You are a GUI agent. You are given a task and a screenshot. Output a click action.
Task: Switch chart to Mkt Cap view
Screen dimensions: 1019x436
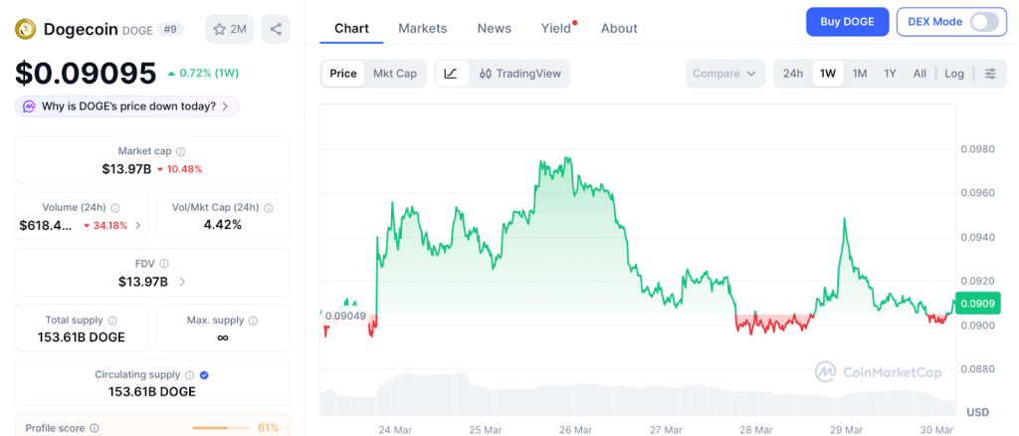(395, 74)
